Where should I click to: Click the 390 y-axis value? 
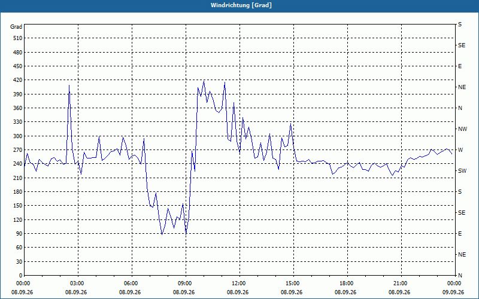pyautogui.click(x=18, y=94)
